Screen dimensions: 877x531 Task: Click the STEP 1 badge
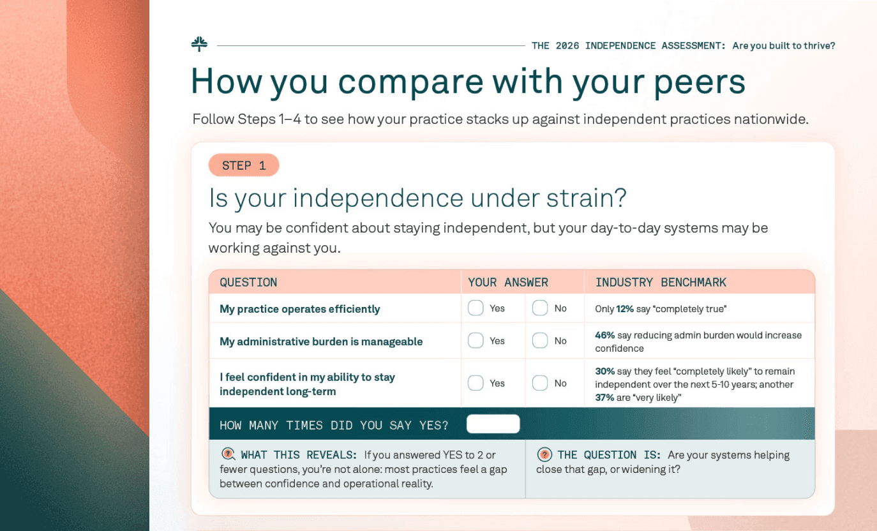[244, 165]
